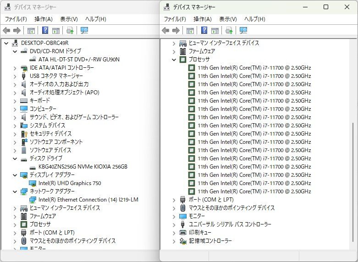Click Update driver icon in left window toolbar
The image size is (358, 262).
tap(70, 30)
